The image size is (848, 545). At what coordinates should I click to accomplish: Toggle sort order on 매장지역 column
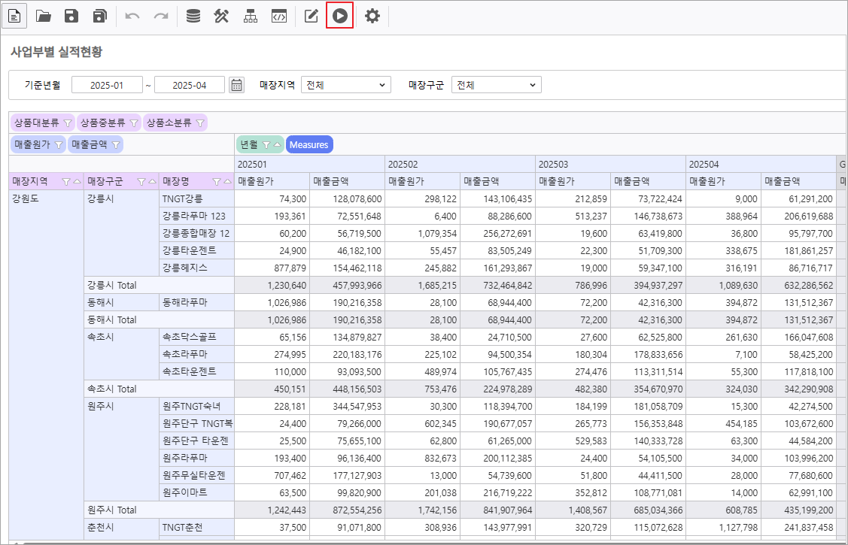pyautogui.click(x=77, y=181)
